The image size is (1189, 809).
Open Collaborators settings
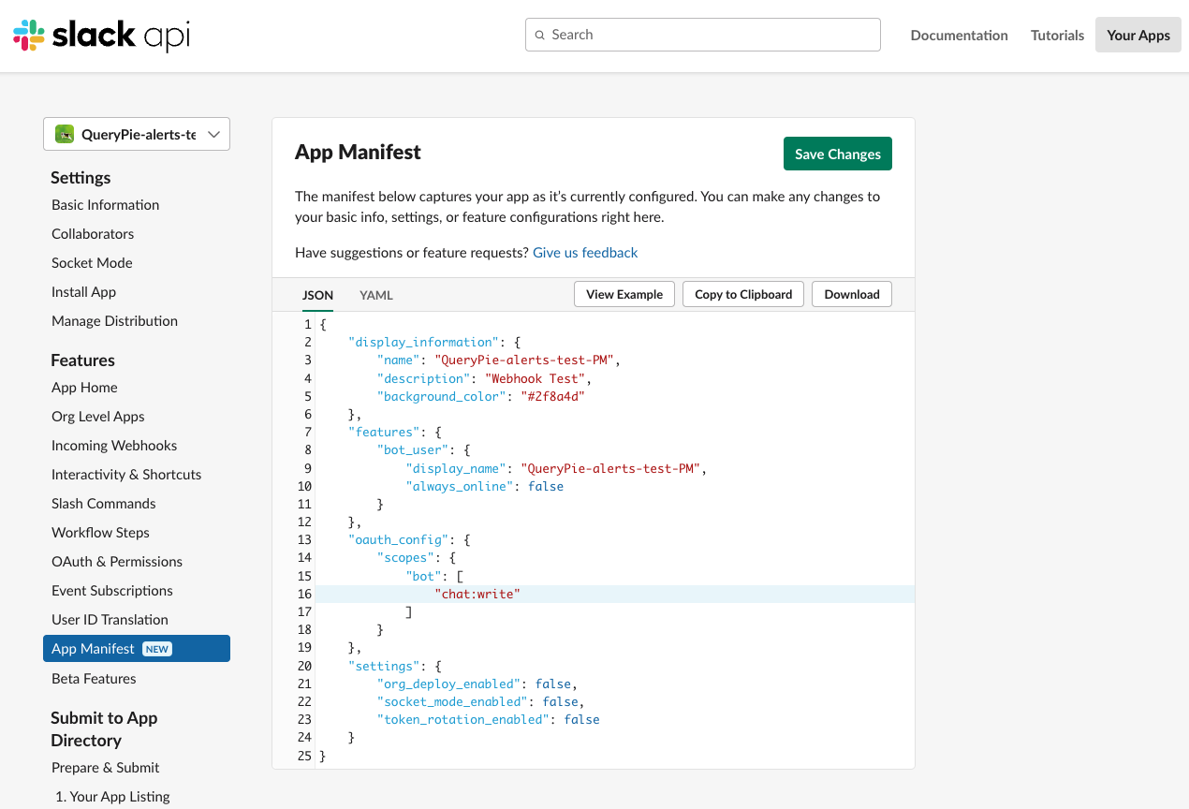click(93, 234)
